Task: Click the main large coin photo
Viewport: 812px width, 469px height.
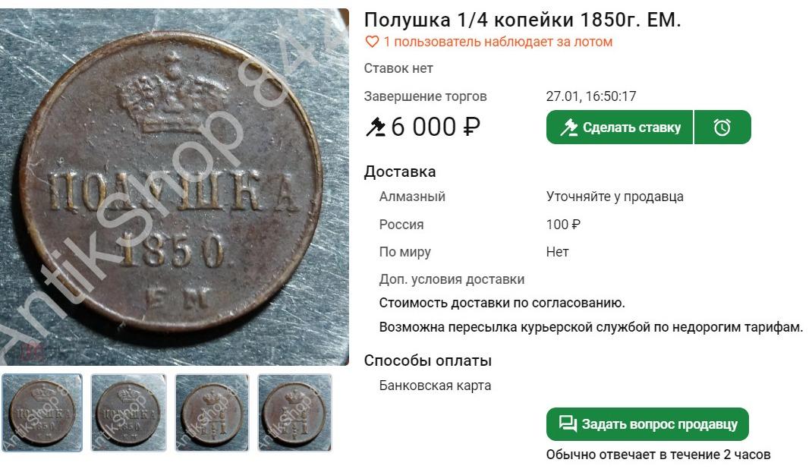Action: point(175,187)
